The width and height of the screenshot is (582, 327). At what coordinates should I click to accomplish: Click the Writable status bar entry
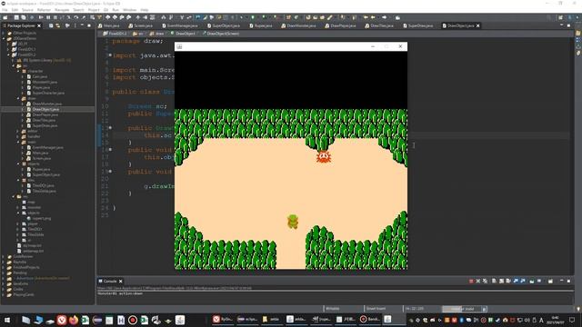[x=333, y=309]
